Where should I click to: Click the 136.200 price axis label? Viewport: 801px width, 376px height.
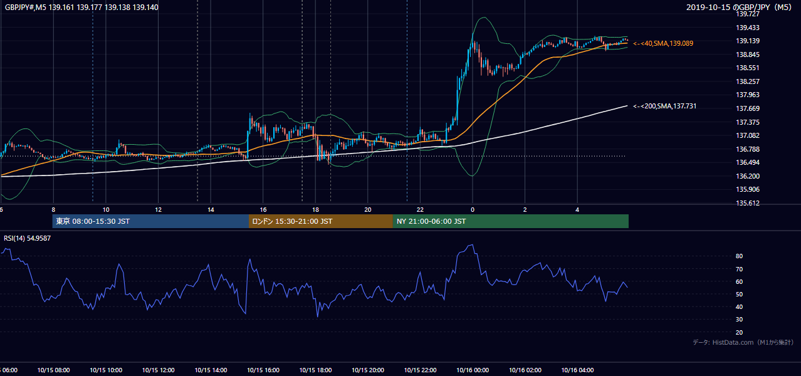point(748,176)
